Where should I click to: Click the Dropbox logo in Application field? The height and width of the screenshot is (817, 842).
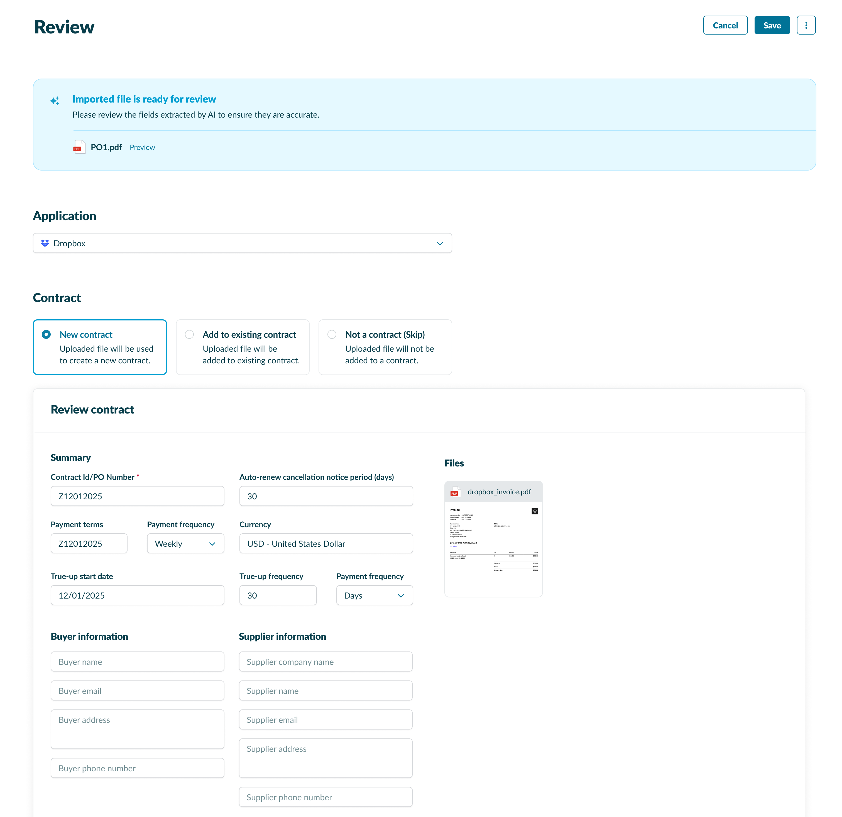(45, 243)
